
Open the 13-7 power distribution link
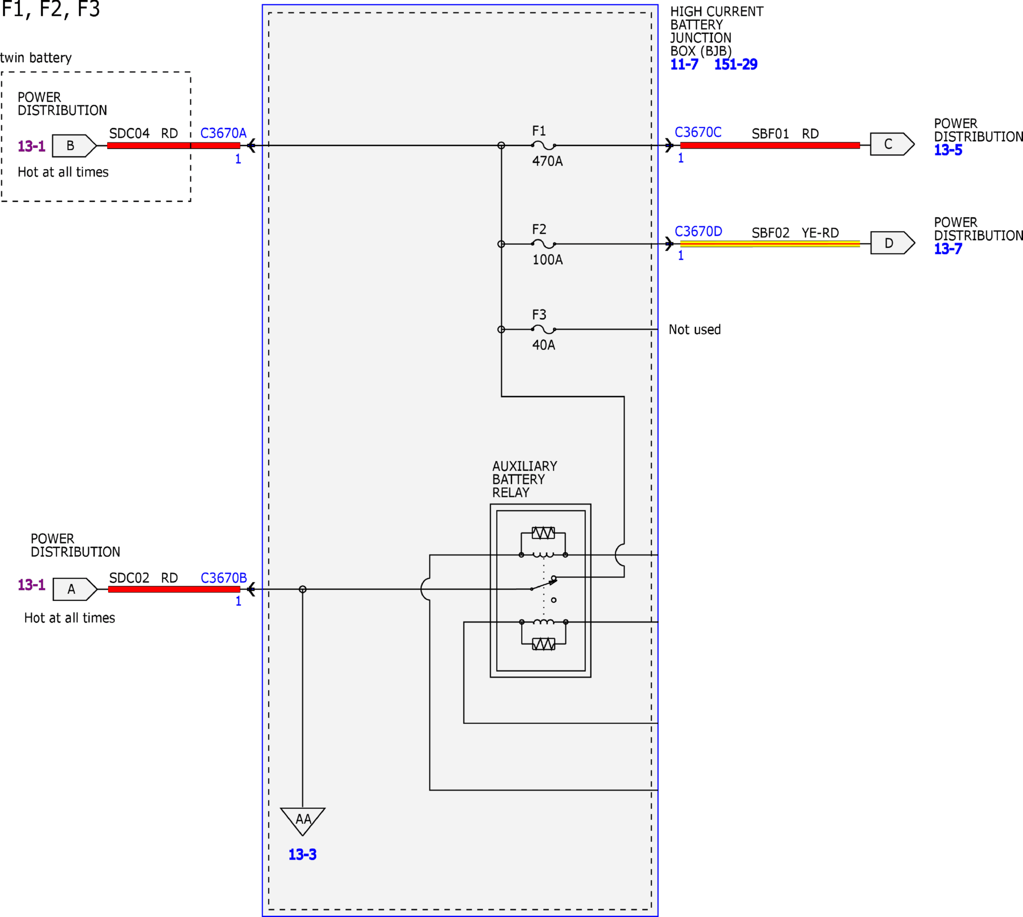point(948,249)
